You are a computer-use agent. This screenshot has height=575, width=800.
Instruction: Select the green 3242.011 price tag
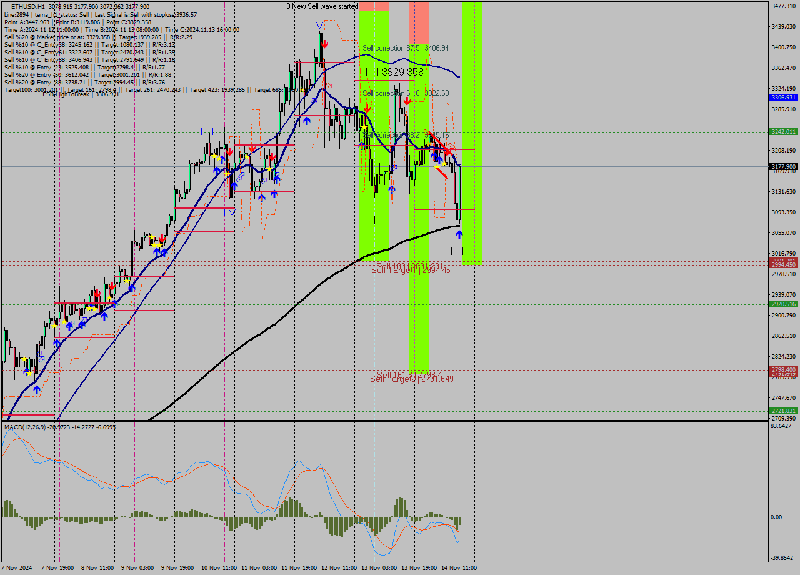point(784,131)
